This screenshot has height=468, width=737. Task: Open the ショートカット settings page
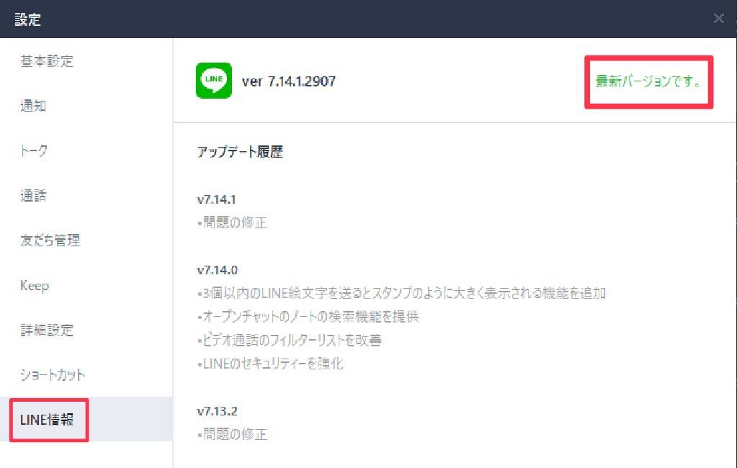click(x=53, y=375)
